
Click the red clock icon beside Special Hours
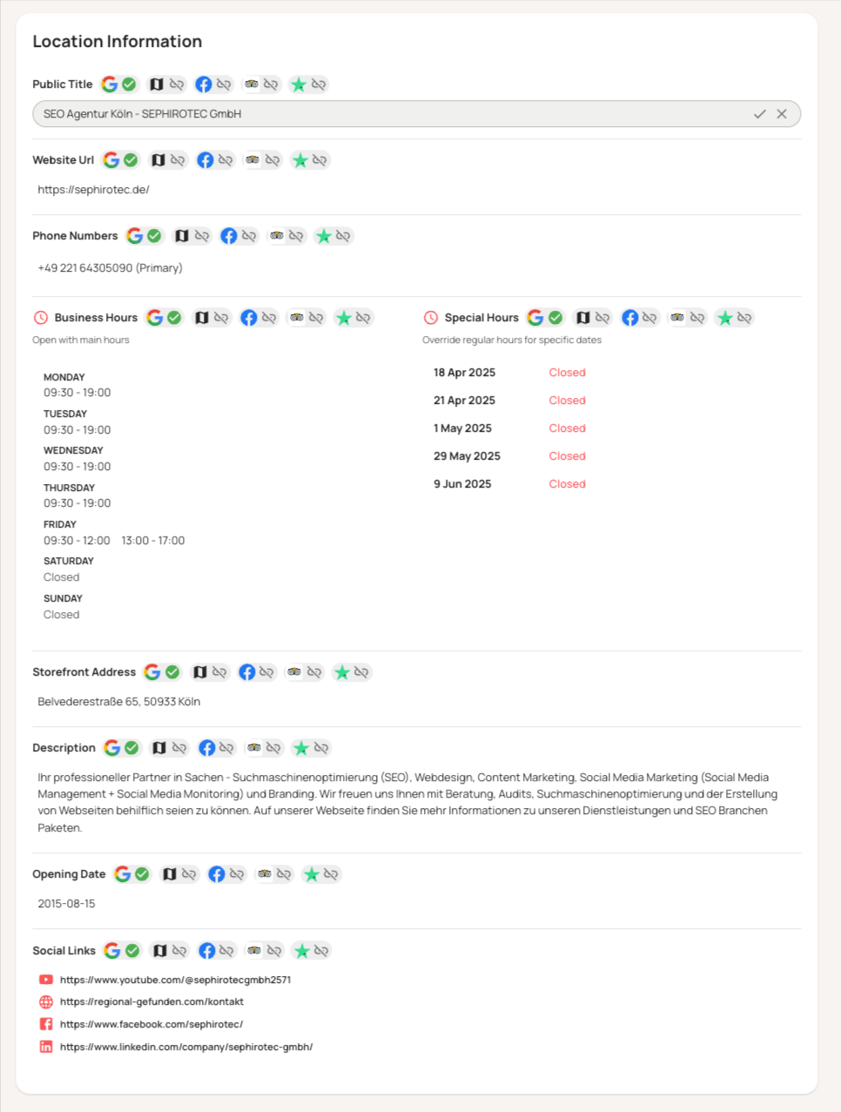click(430, 318)
